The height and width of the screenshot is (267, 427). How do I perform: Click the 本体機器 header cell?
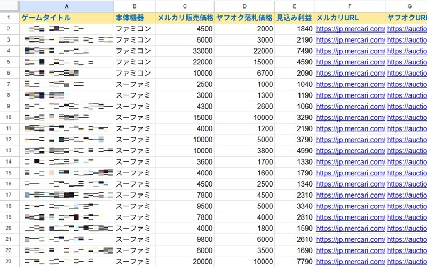click(135, 18)
